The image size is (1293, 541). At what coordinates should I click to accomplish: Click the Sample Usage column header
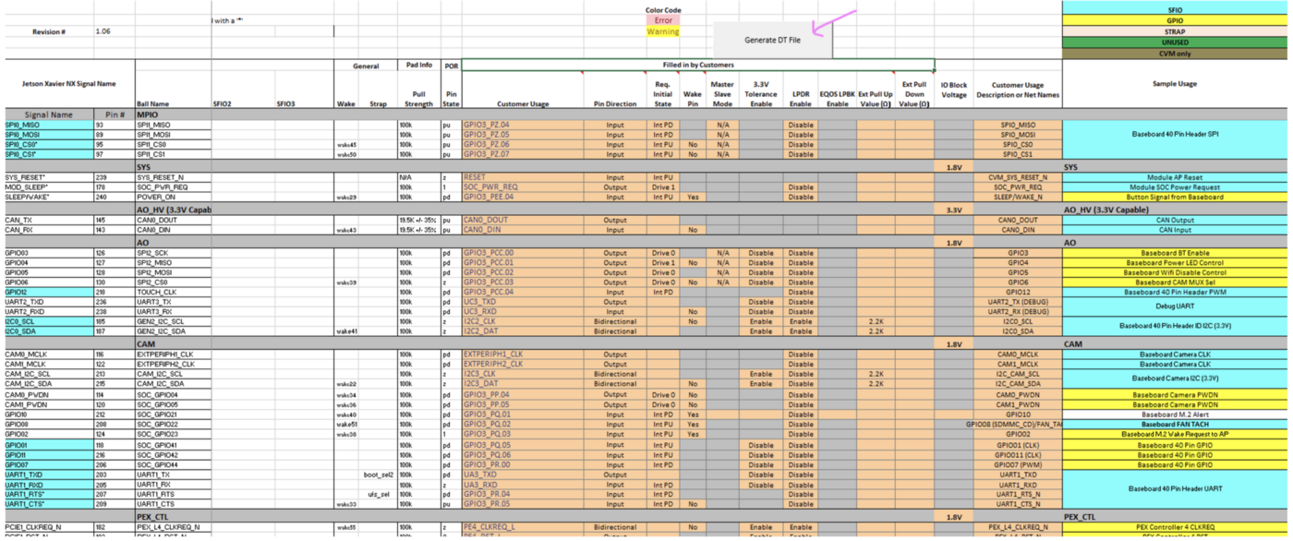pyautogui.click(x=1174, y=84)
